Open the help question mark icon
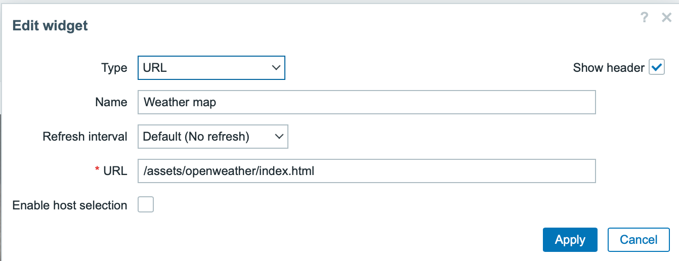The height and width of the screenshot is (261, 679). point(644,18)
